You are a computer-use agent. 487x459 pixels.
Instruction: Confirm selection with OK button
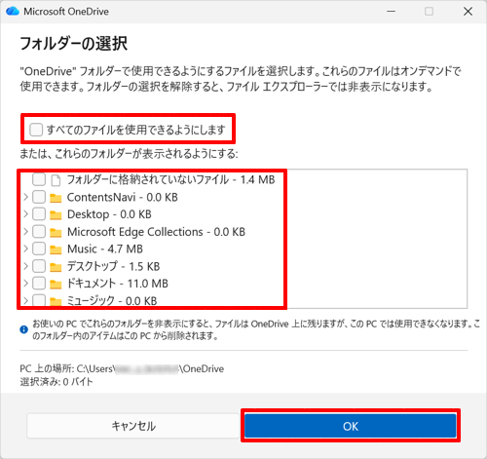coord(351,426)
